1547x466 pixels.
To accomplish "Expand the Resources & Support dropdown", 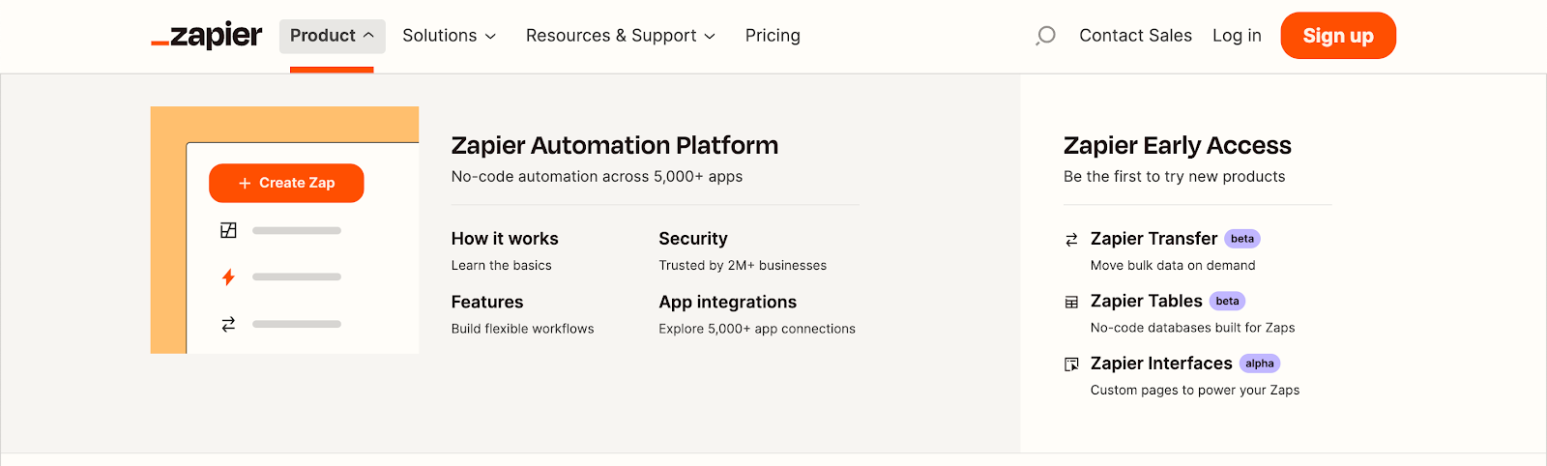I will tap(620, 36).
